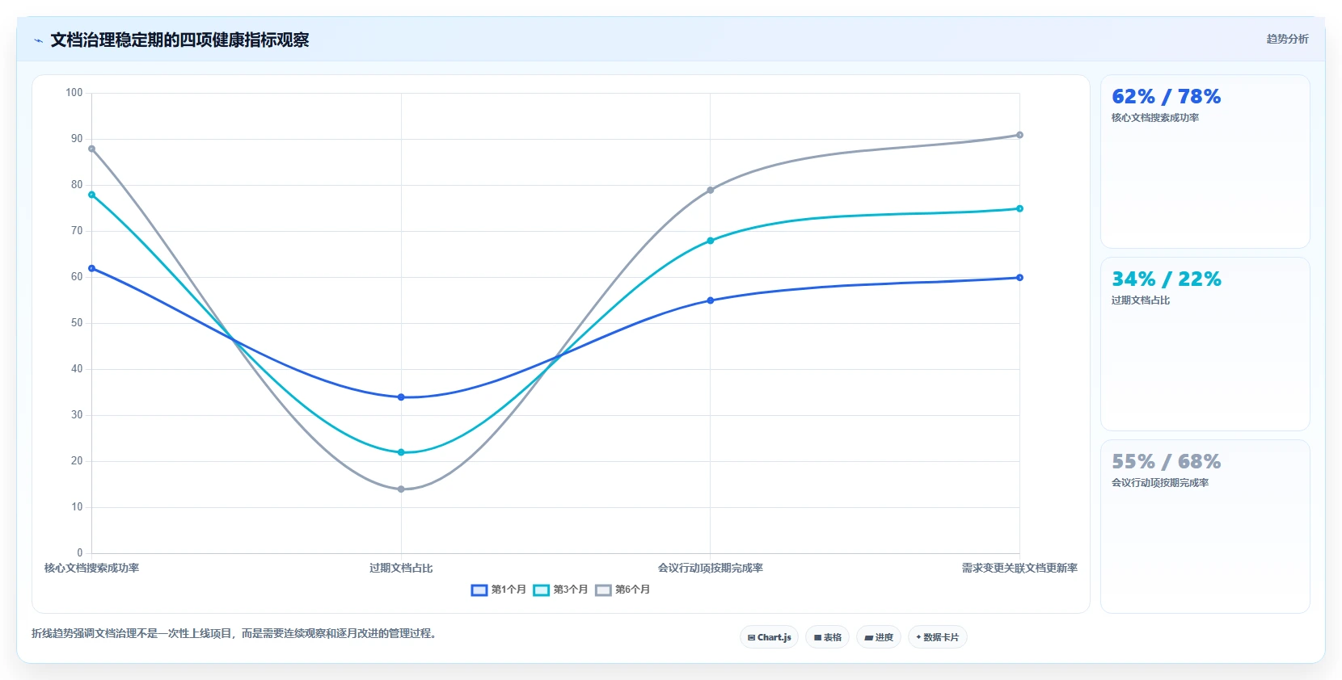
Task: Click the trend icon beside the chart title
Action: (38, 40)
